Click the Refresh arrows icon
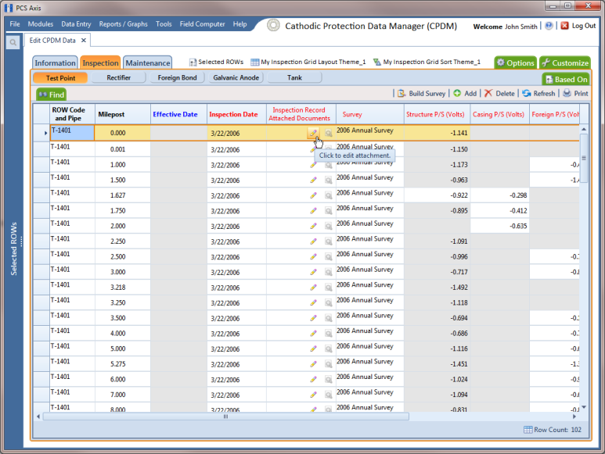Viewport: 605px width, 454px height. point(527,93)
